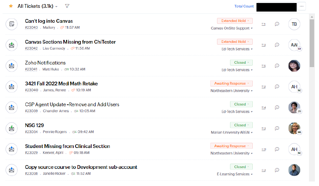Screen dimensions: 319x186
Task: Click the TB assignee avatar
Action: point(294,24)
